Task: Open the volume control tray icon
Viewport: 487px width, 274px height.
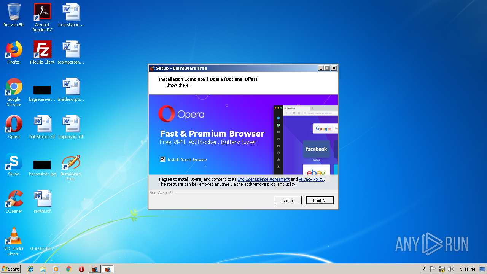Action: tap(451, 269)
